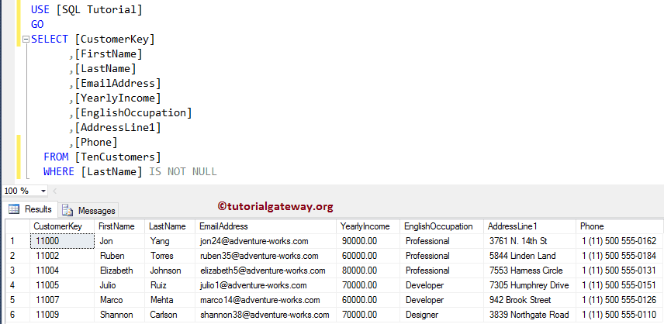The width and height of the screenshot is (664, 324).
Task: Click the Messages tab icon
Action: tap(67, 210)
